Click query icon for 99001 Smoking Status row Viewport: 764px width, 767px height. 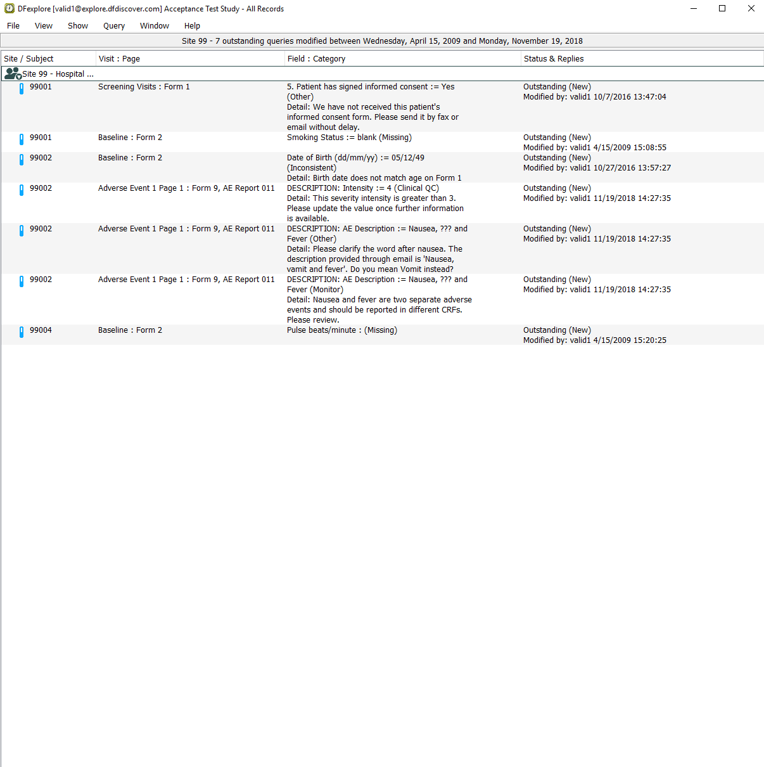[22, 139]
